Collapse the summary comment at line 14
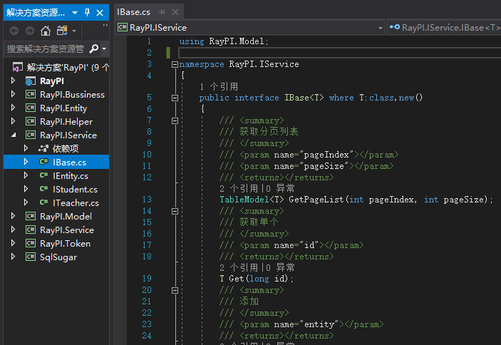 click(x=175, y=212)
